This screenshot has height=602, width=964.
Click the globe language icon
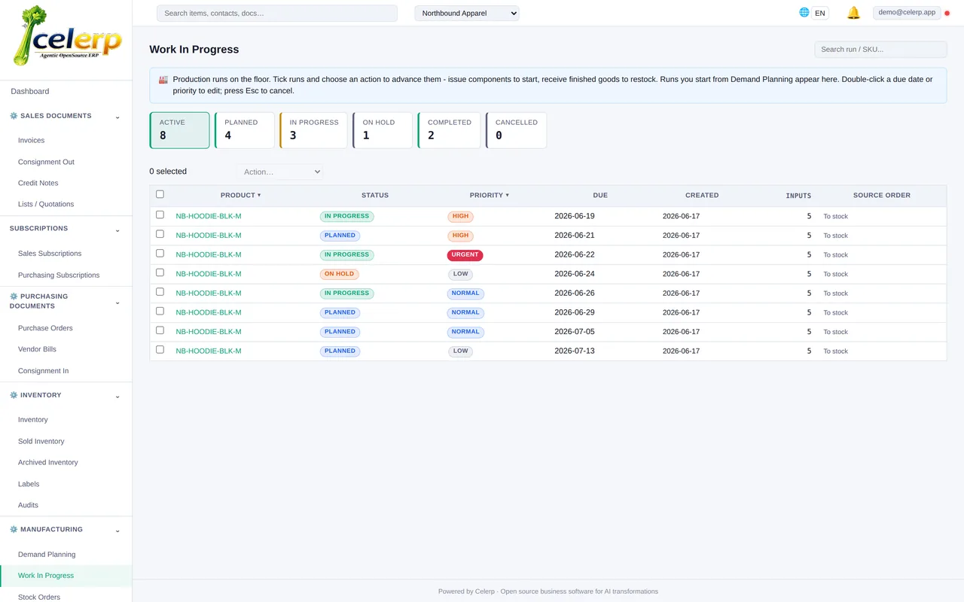coord(804,12)
